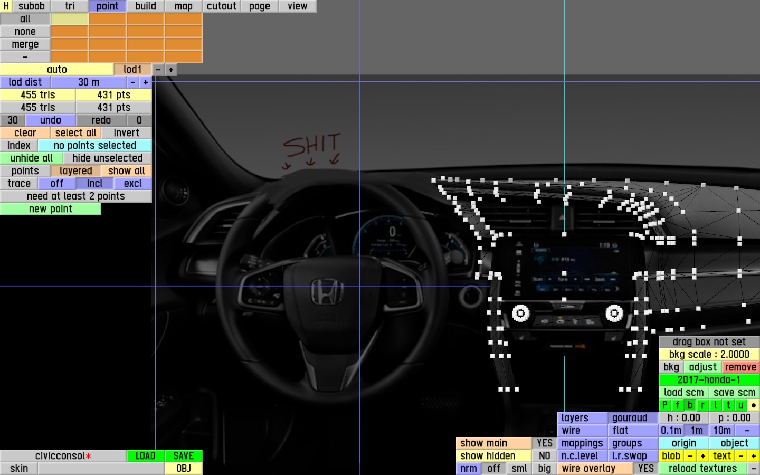Screen dimensions: 760x475
Task: Click 'load scm' button
Action: point(684,393)
